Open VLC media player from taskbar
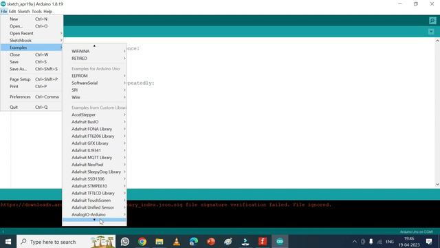 pos(177,242)
